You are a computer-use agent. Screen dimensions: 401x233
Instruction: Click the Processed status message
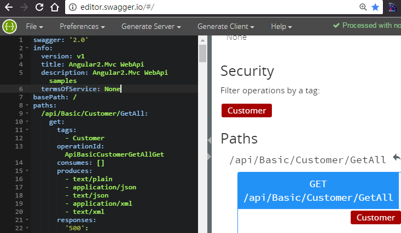367,26
